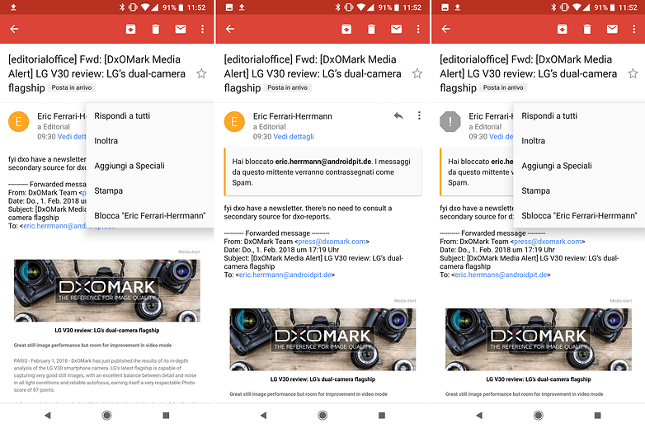Click "LG V30 review" headline under left screen banner
The height and width of the screenshot is (428, 645).
107,330
